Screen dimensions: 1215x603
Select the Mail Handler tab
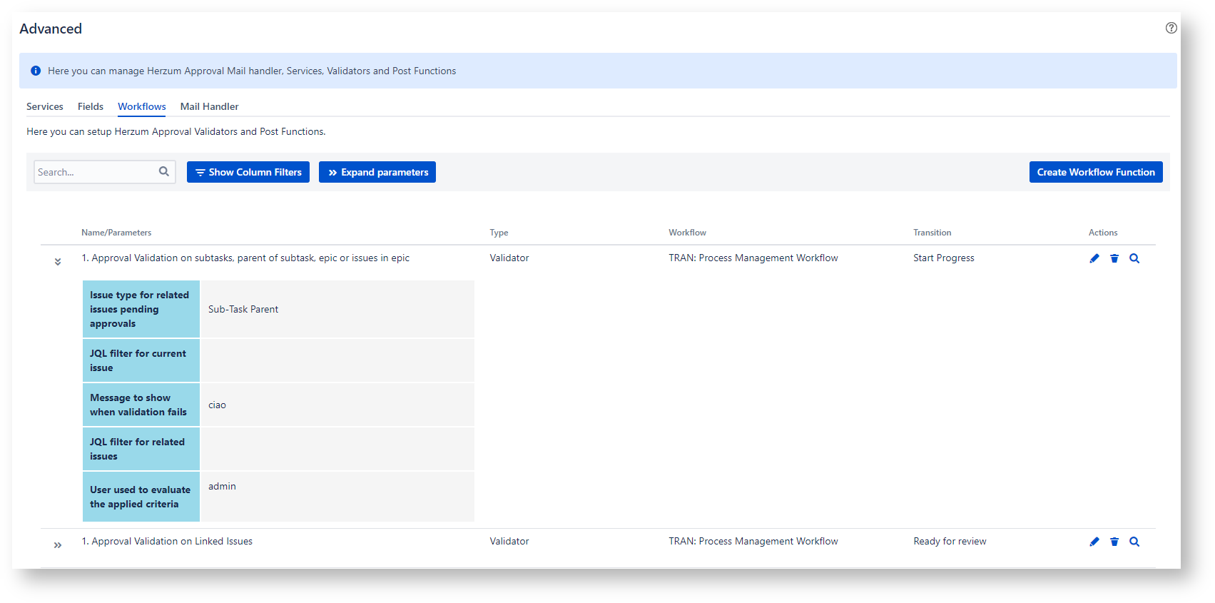[209, 106]
